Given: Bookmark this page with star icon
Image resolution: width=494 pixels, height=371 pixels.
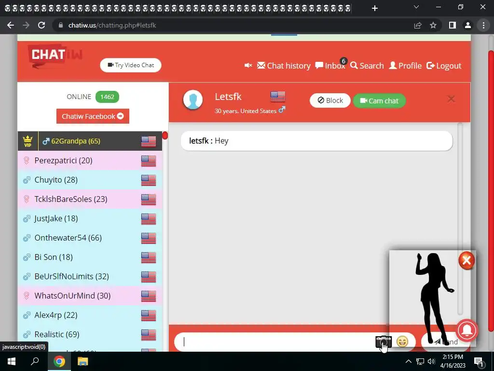Looking at the screenshot, I should click(433, 25).
